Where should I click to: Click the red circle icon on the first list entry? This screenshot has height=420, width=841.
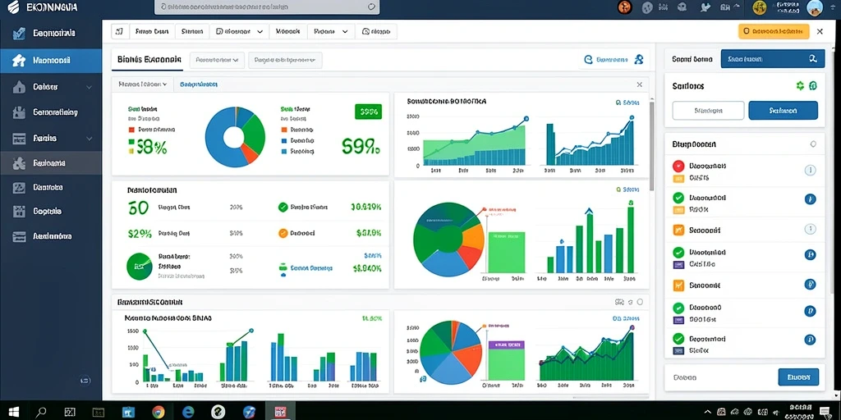tap(678, 166)
